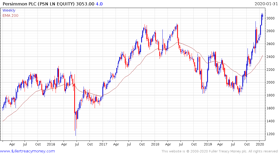Click the 1800 price axis label
This screenshot has height=155, width=278.
[271, 95]
